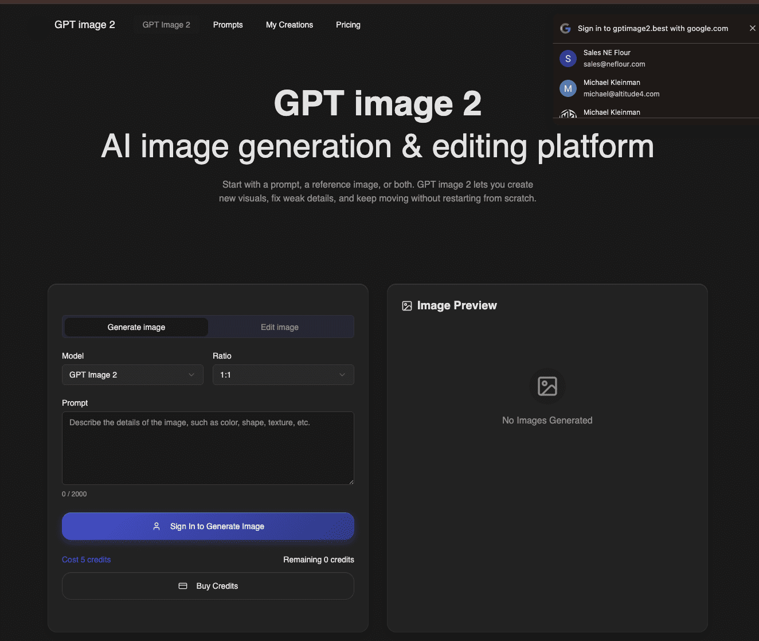Open the Prompts nav link
759x641 pixels.
click(228, 25)
